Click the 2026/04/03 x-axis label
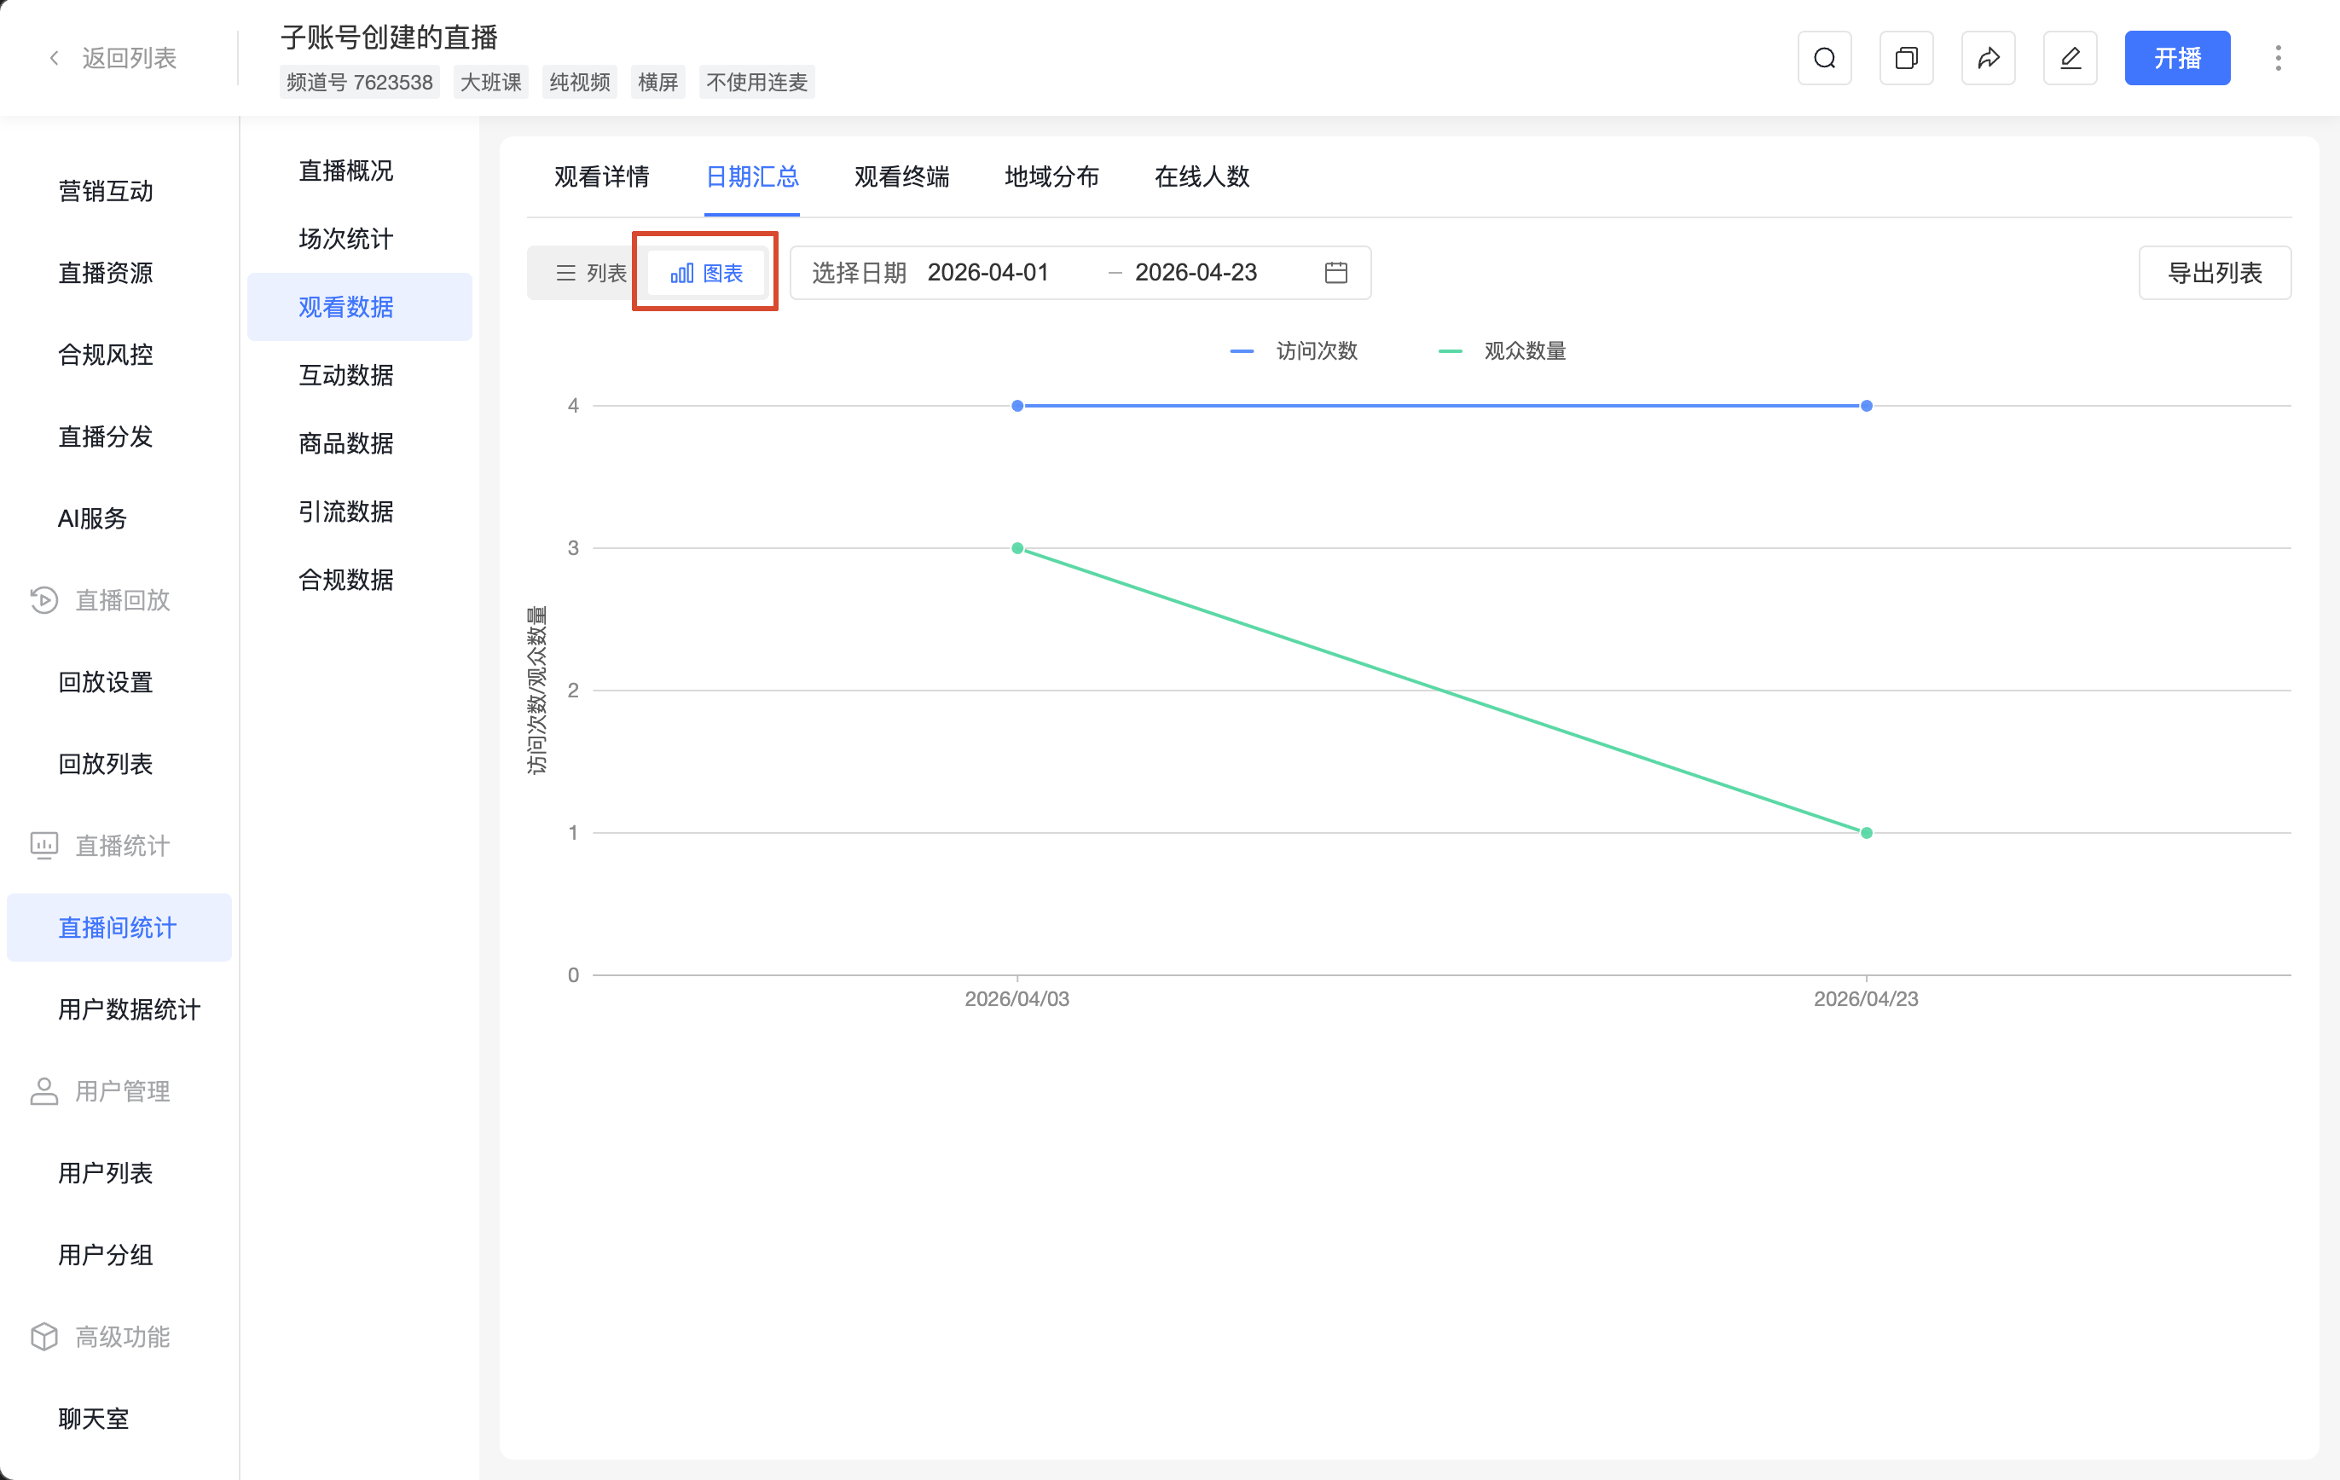Screen dimensions: 2340x1480 (x=1017, y=999)
